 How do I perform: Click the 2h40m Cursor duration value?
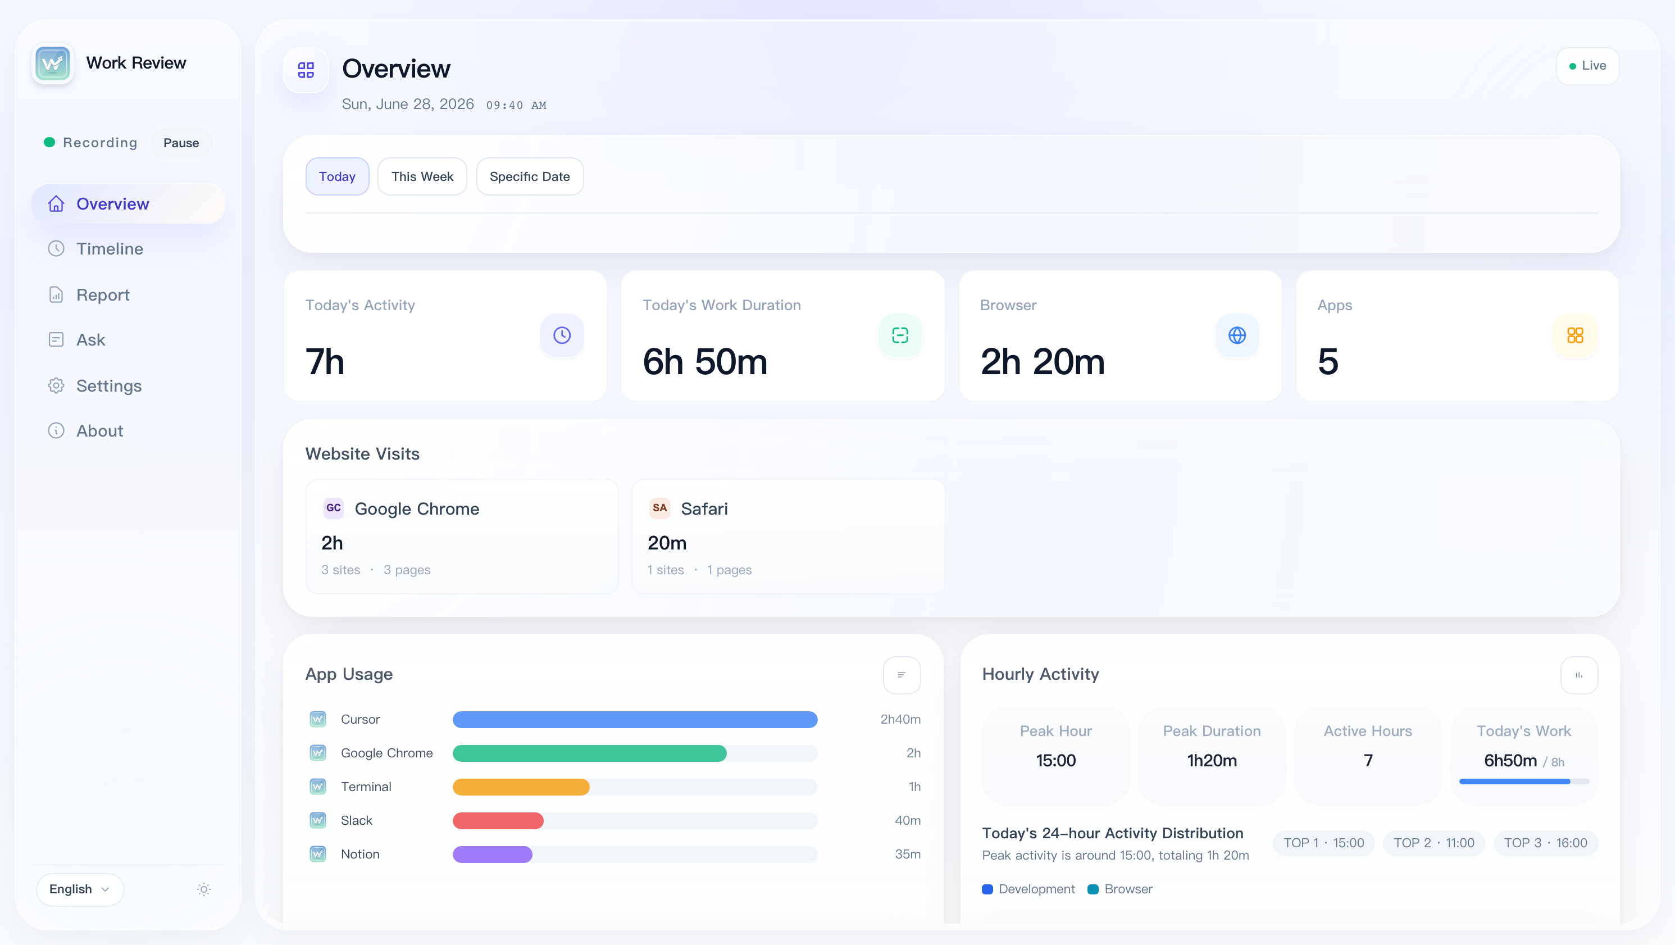[900, 719]
